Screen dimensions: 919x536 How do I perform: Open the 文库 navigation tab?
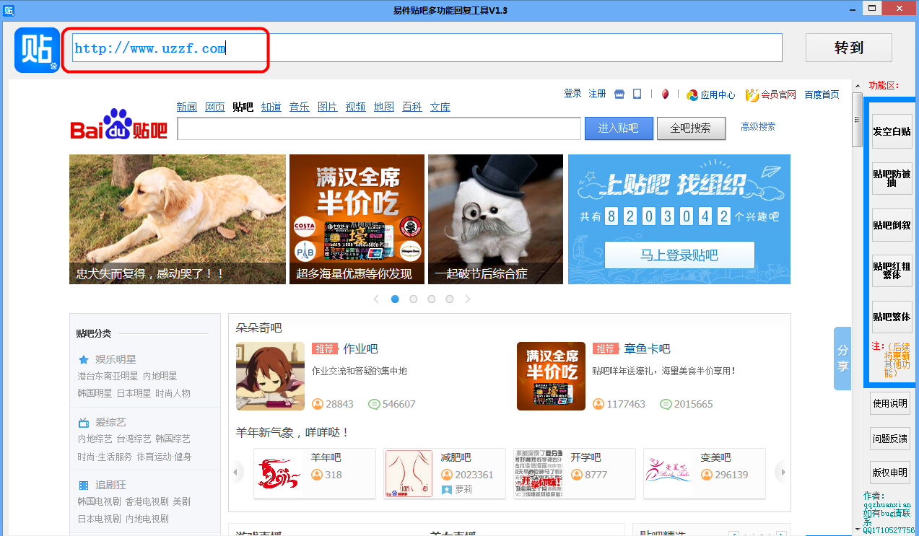click(440, 107)
